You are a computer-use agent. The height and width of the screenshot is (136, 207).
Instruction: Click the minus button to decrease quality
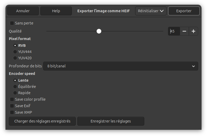184,31
